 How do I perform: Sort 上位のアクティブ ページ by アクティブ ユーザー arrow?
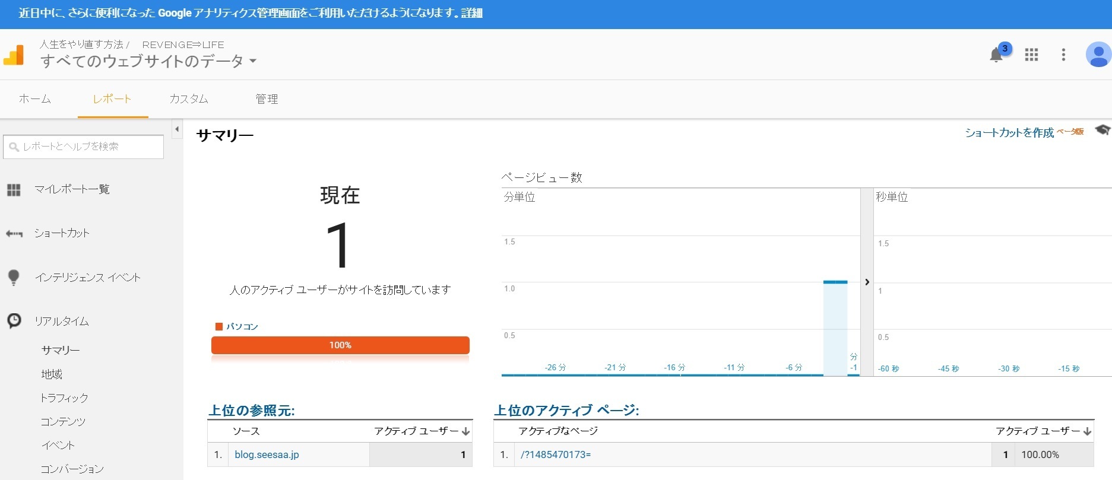pyautogui.click(x=1087, y=431)
